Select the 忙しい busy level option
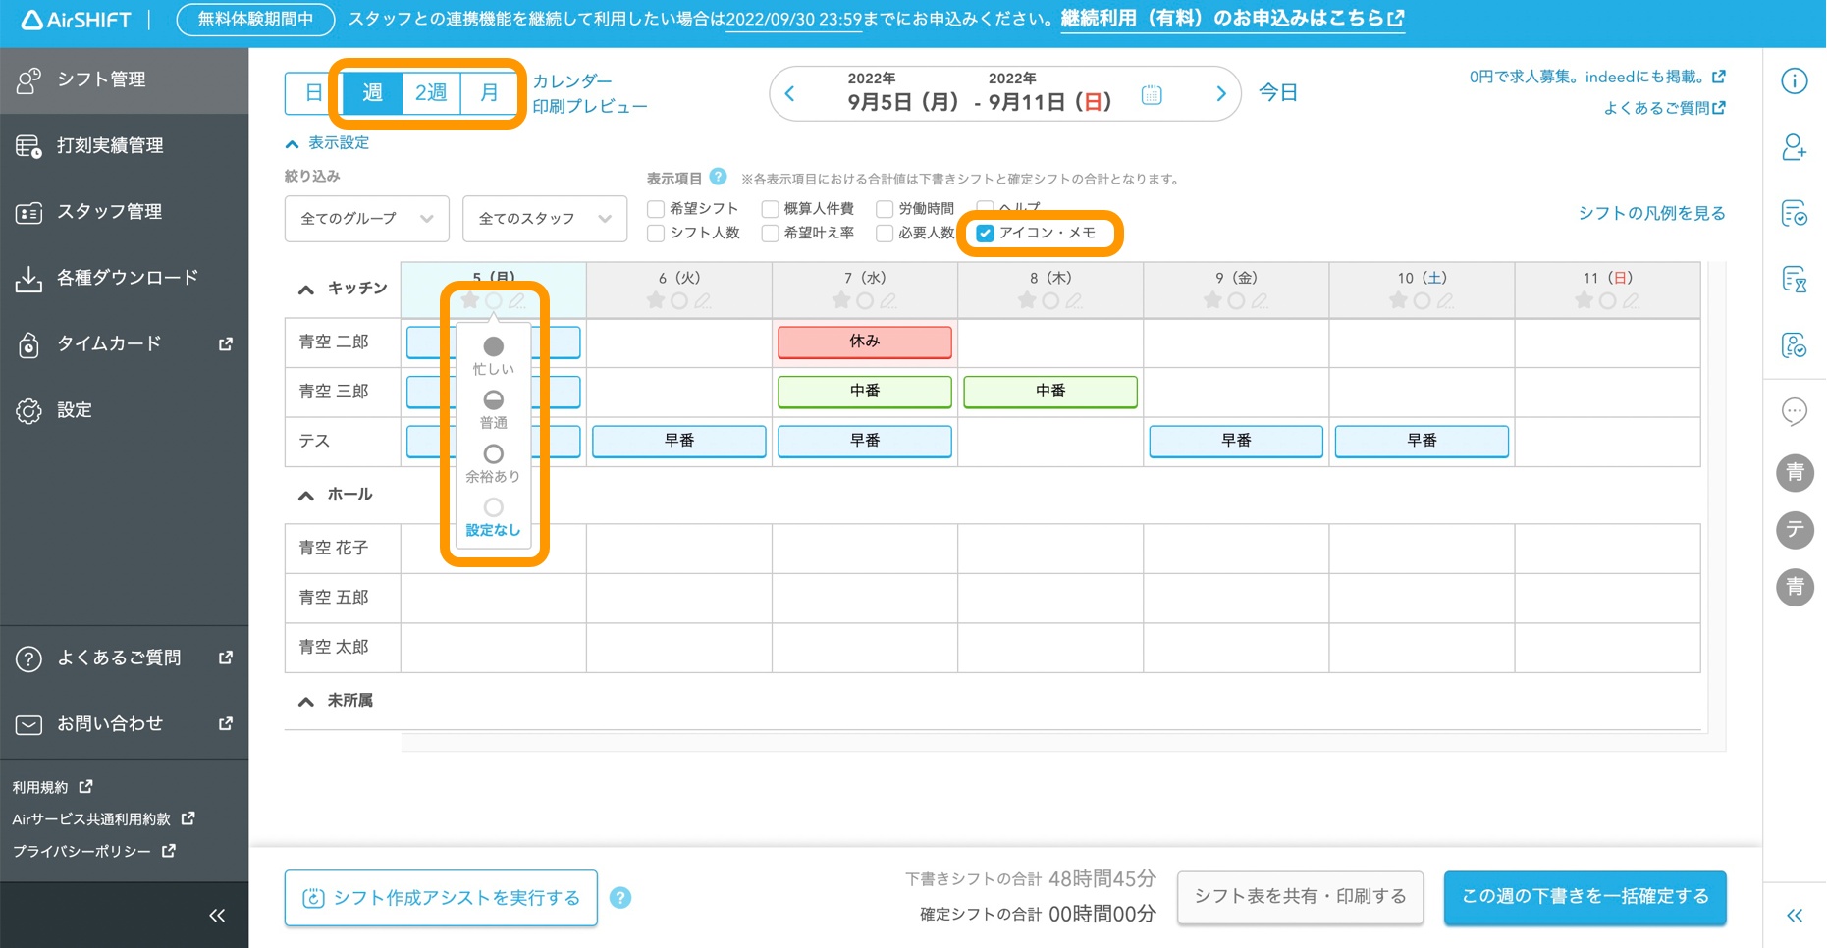1827x948 pixels. [x=493, y=347]
